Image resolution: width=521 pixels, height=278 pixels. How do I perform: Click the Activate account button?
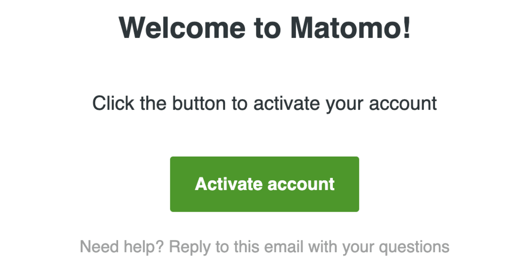point(264,184)
